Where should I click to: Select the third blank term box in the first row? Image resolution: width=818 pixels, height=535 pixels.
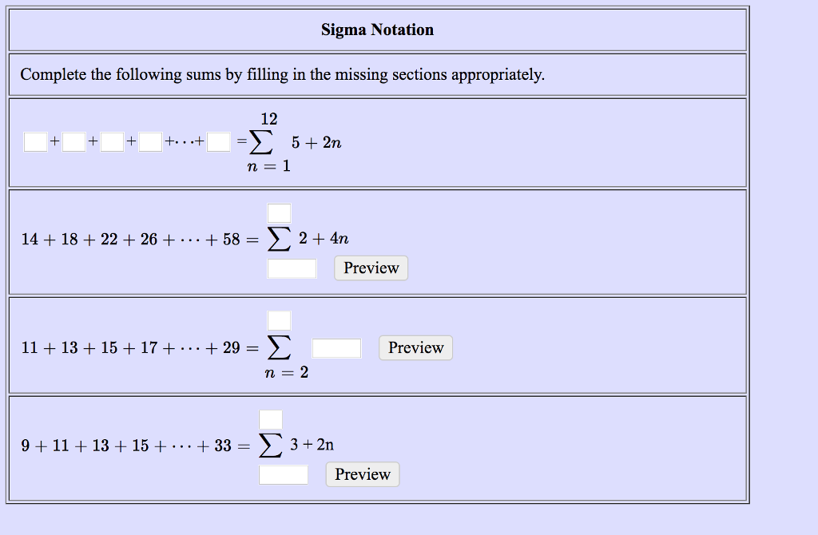coord(112,142)
